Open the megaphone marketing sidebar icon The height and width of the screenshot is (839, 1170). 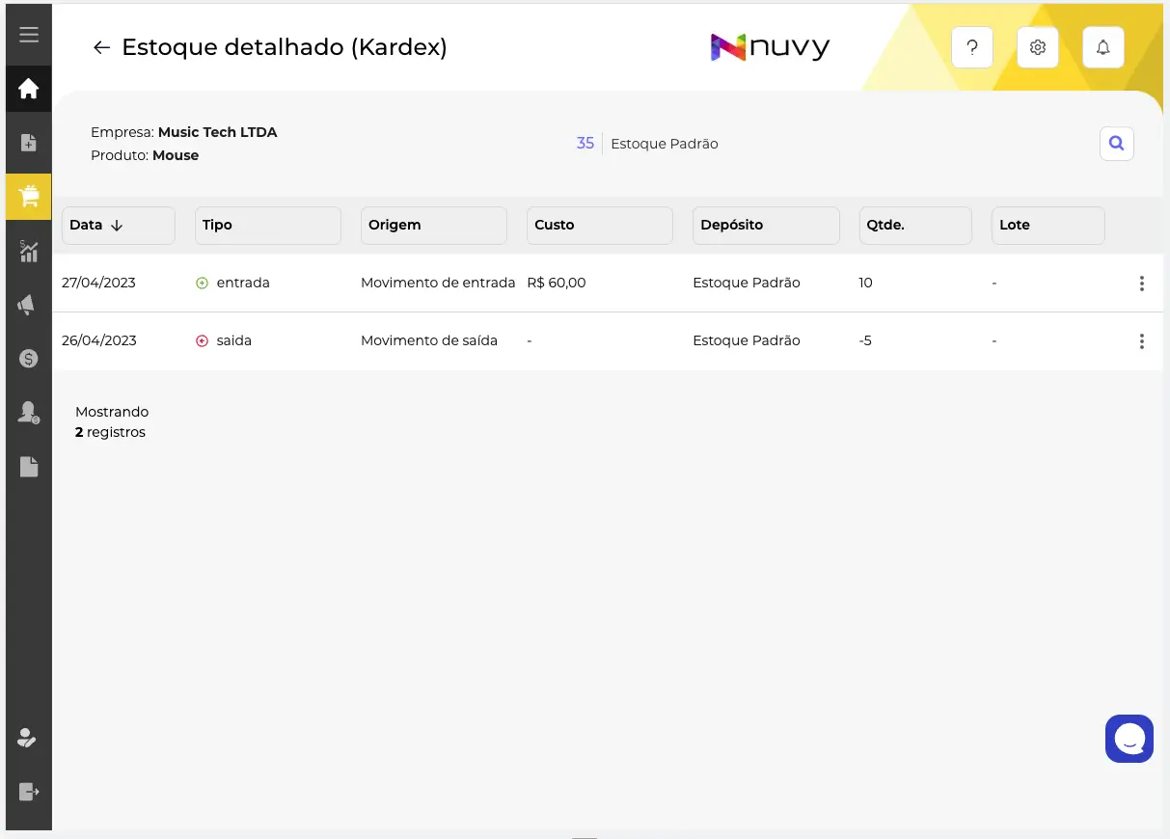(27, 306)
